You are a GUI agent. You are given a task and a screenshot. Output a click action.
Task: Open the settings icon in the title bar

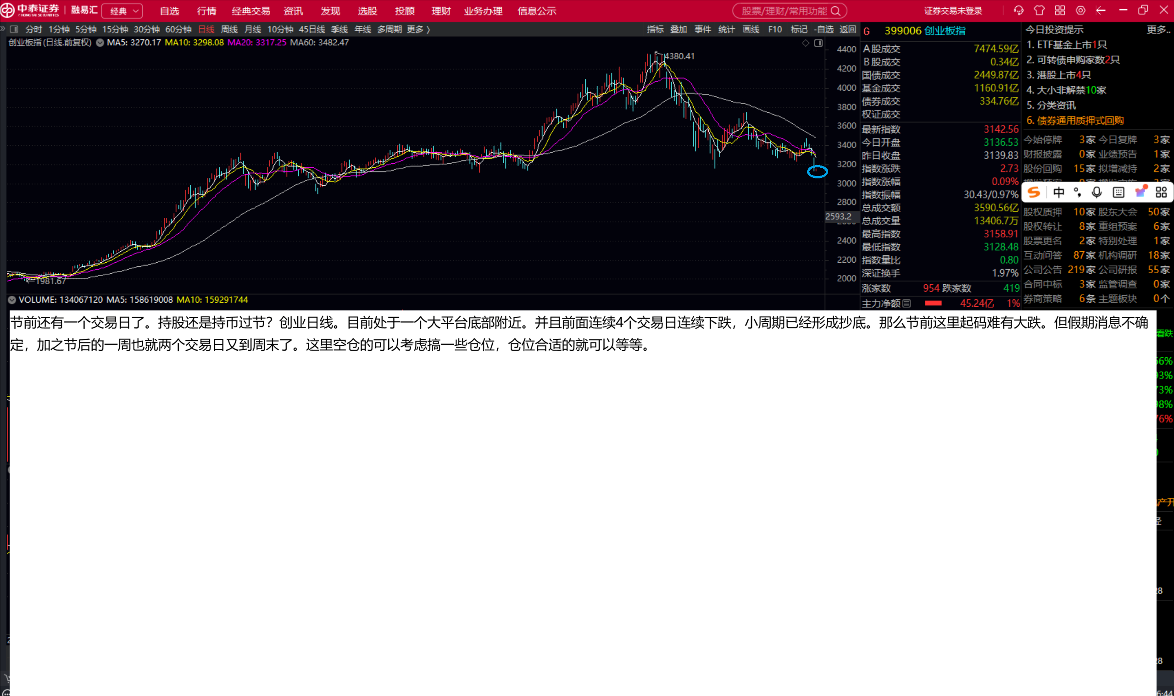click(1080, 11)
